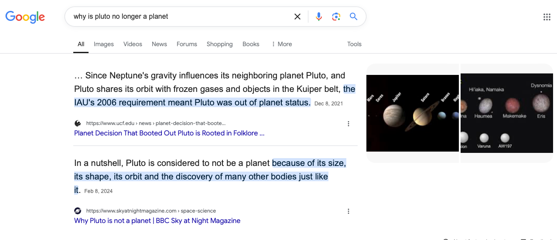Screen dimensions: 557x240
Task: Expand the More search filters
Action: 281,44
